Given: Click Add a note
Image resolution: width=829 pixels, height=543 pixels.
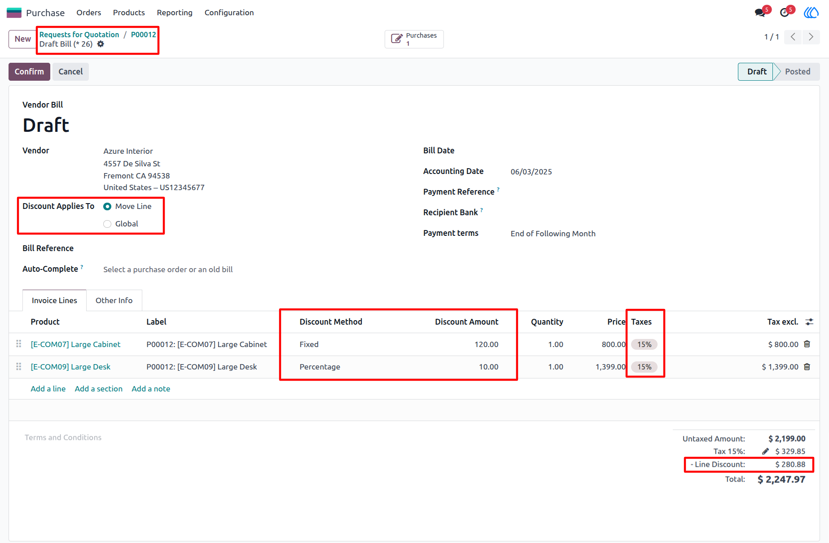Looking at the screenshot, I should (151, 389).
